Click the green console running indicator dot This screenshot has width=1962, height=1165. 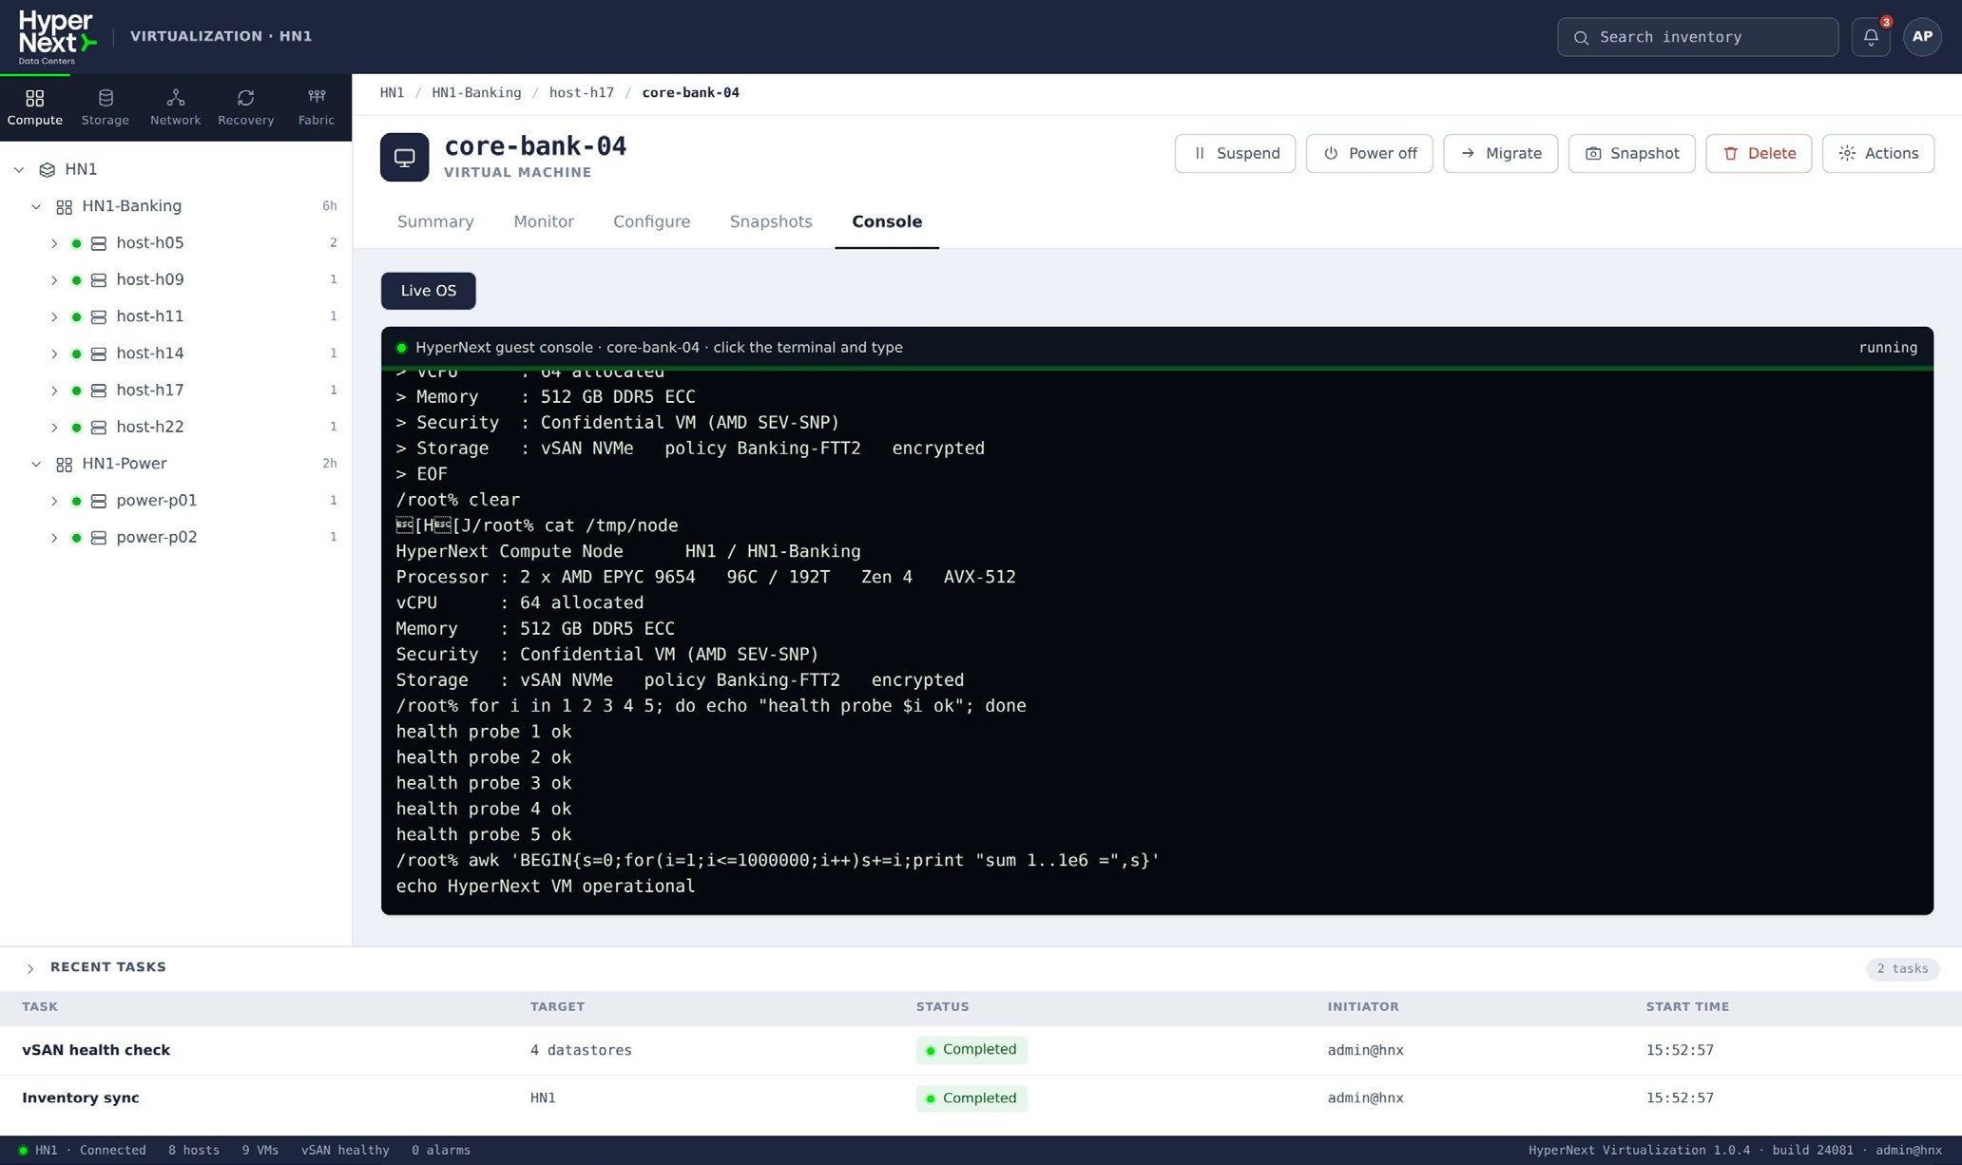(x=401, y=348)
